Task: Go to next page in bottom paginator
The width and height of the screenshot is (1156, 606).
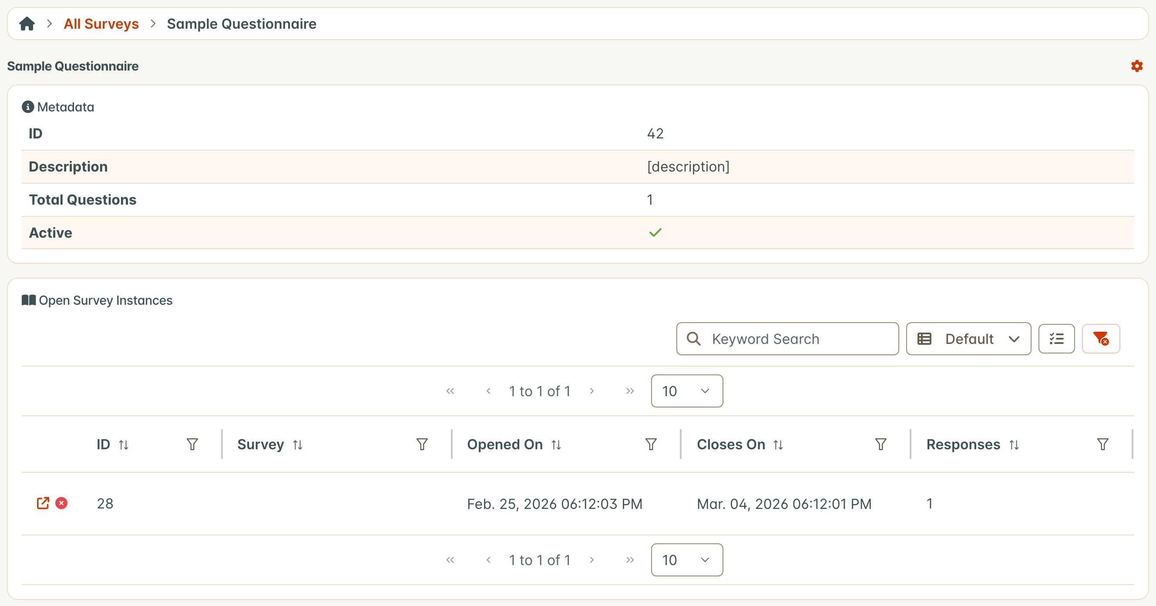Action: pos(591,559)
